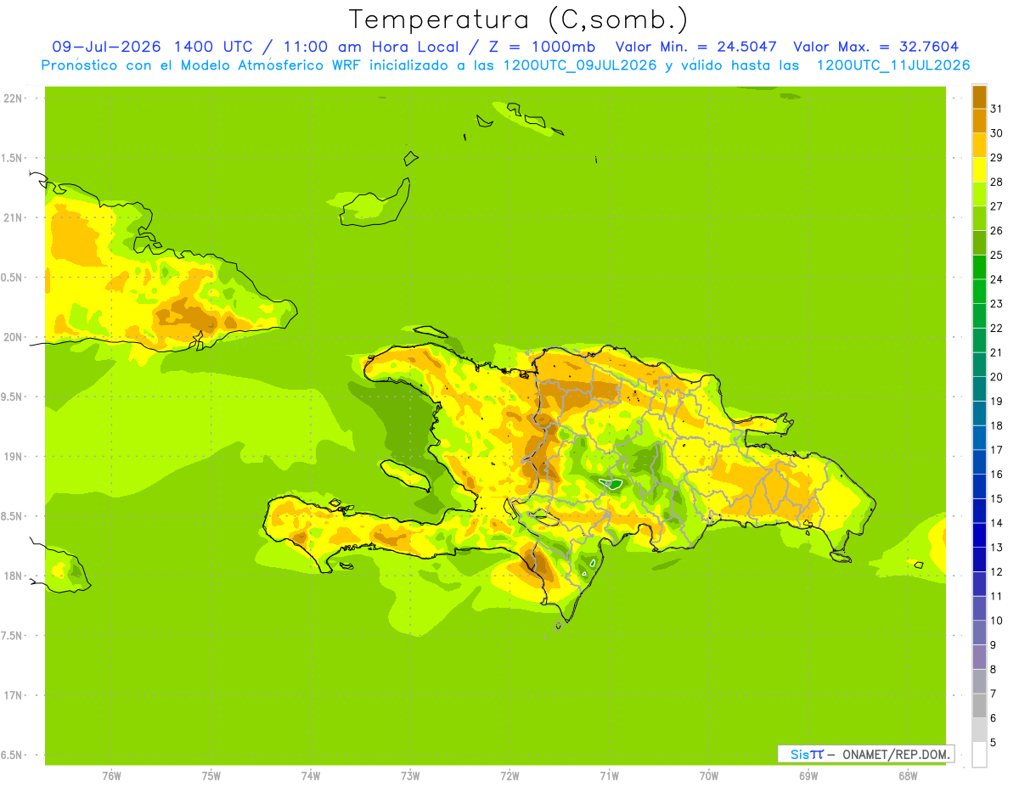Viewport: 1019px width, 787px height.
Task: Pick the green swatch between 26 and 27
Action: pyautogui.click(x=979, y=218)
